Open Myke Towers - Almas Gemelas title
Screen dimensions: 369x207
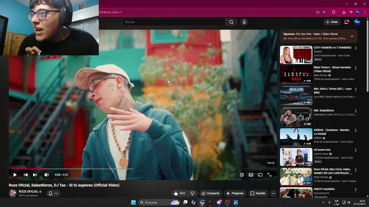tap(332, 69)
